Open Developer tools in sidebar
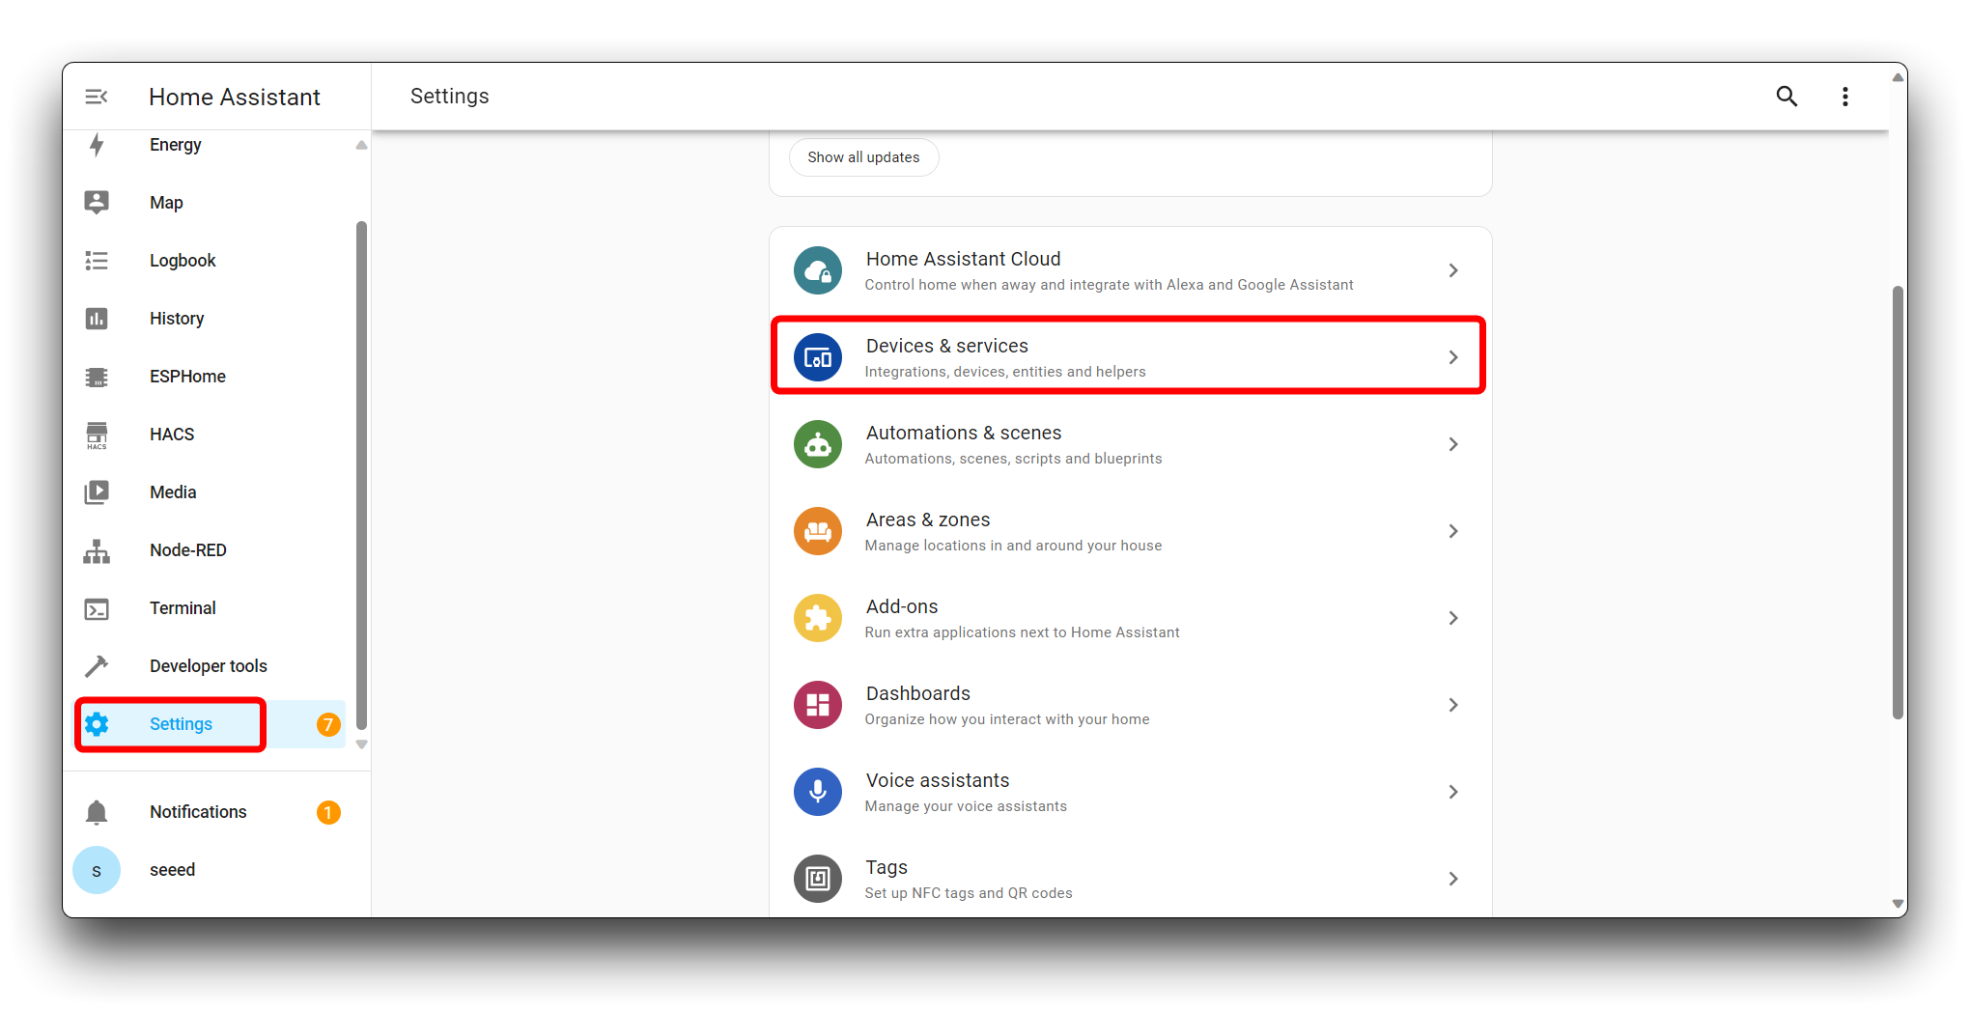Viewport: 1970px width, 1011px height. point(211,666)
